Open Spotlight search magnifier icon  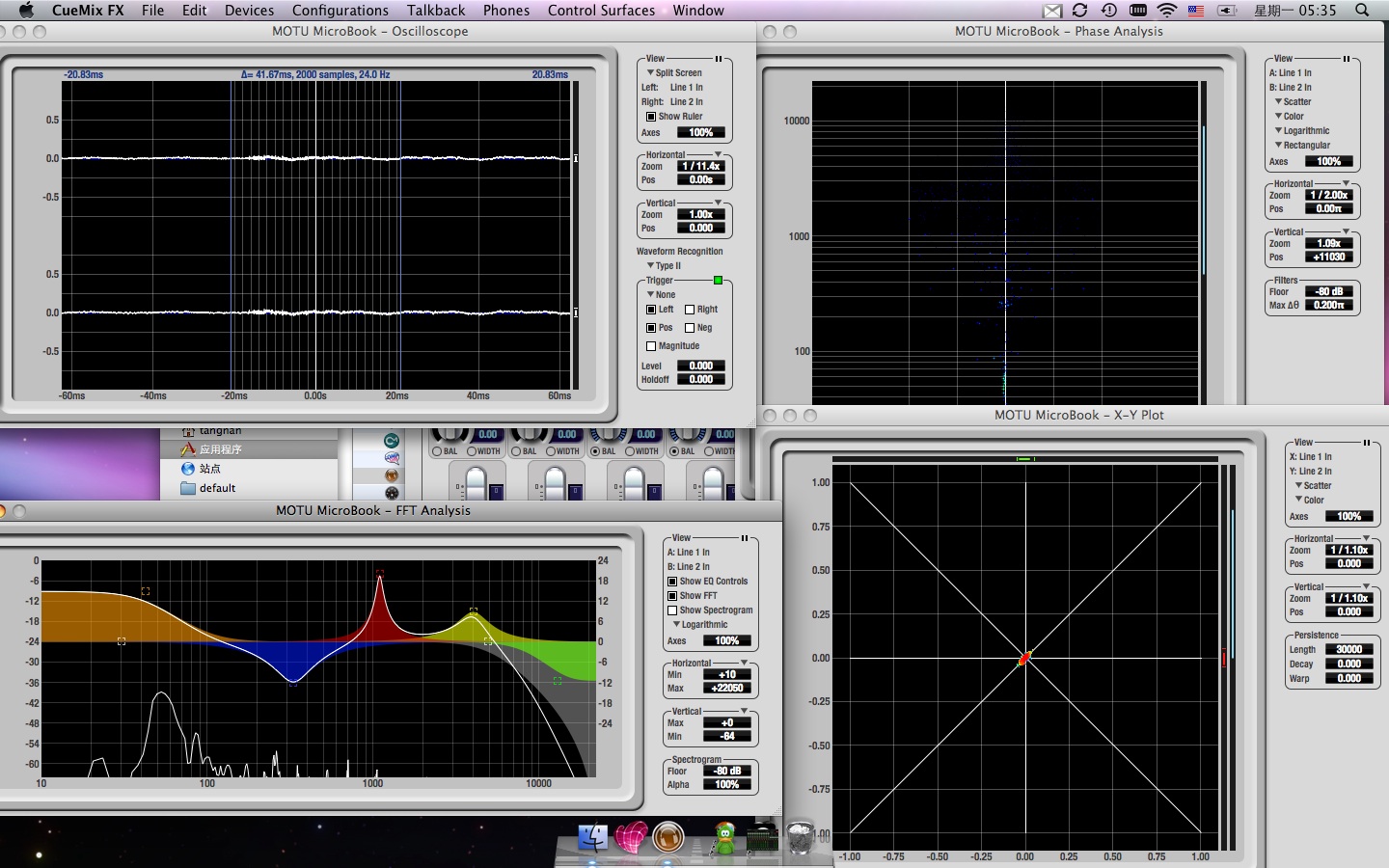pyautogui.click(x=1362, y=11)
